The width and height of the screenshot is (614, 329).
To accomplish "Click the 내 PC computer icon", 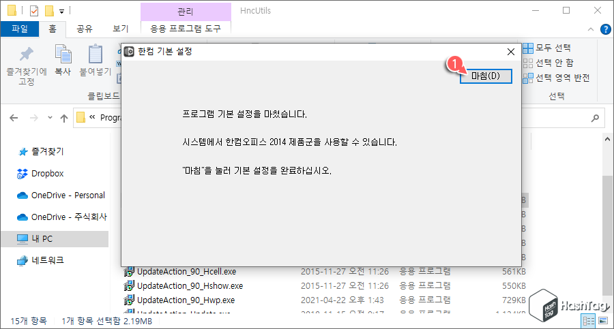I will (x=23, y=239).
